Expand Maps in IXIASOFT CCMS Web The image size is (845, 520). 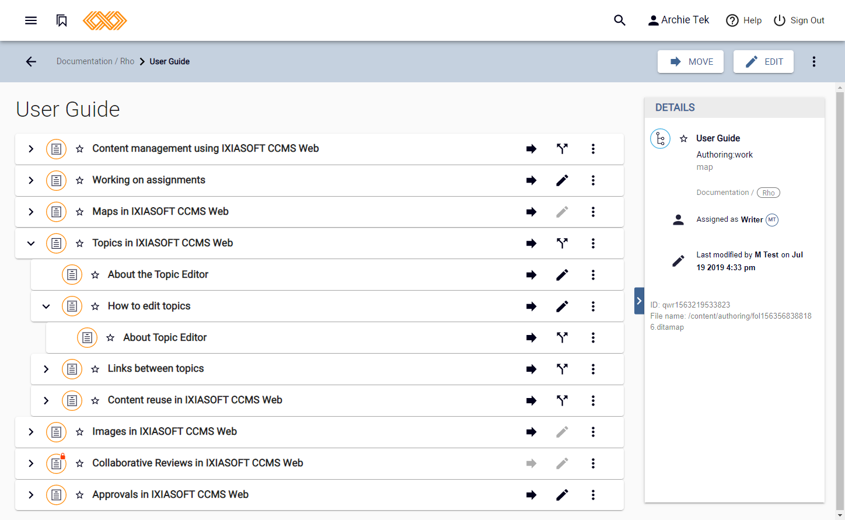click(31, 212)
